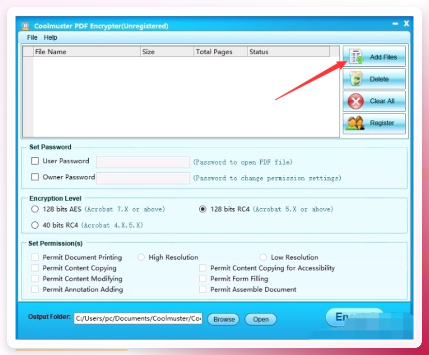The width and height of the screenshot is (429, 355).
Task: Click the Delete recycle bin icon
Action: click(x=356, y=79)
